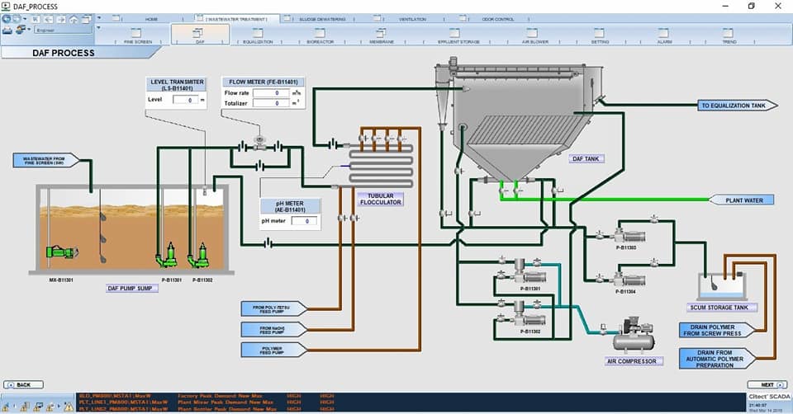Open the ODOR CONTROL tab
793x414 pixels.
point(497,19)
